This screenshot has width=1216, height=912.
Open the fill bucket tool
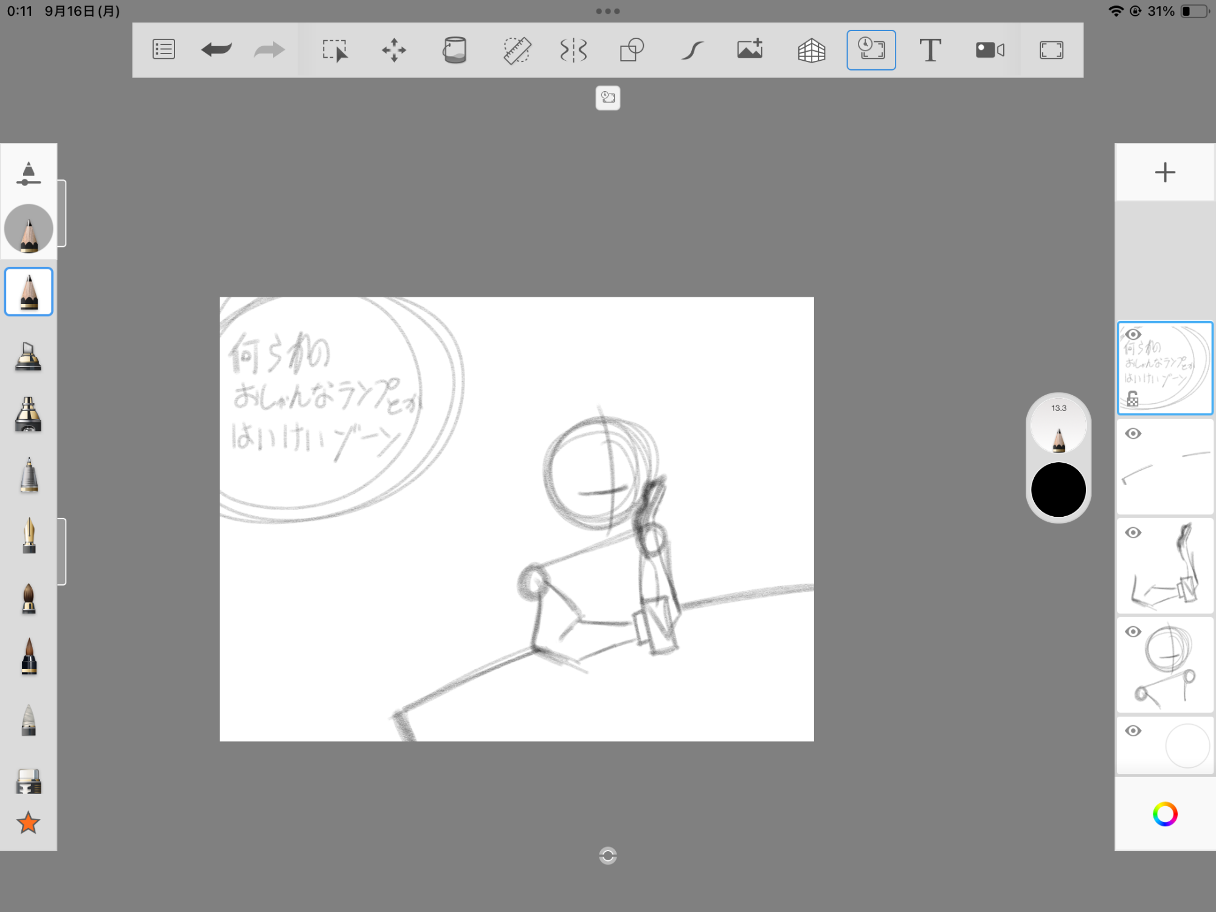[454, 50]
